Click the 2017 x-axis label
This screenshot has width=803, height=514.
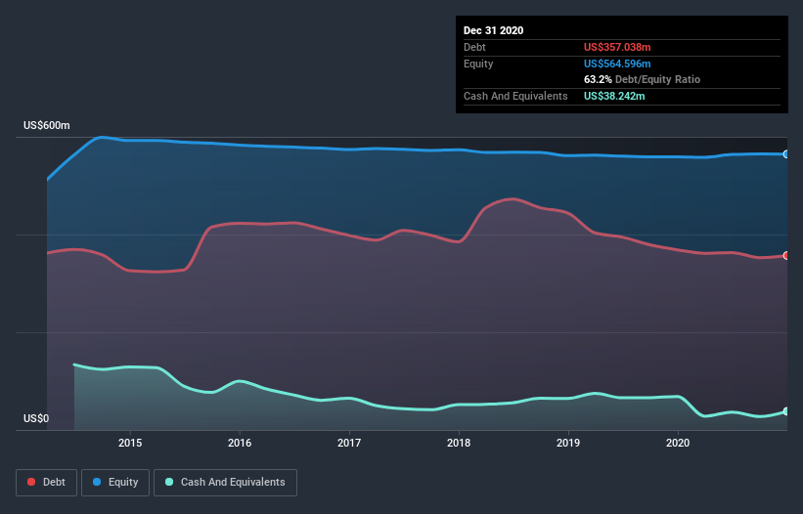[x=349, y=443]
